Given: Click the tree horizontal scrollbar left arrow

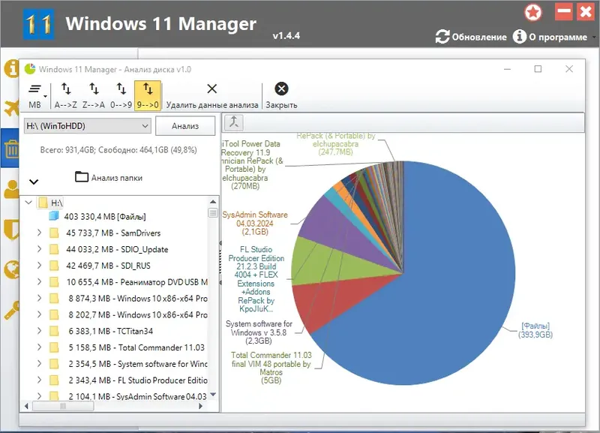Looking at the screenshot, I should click(x=26, y=406).
